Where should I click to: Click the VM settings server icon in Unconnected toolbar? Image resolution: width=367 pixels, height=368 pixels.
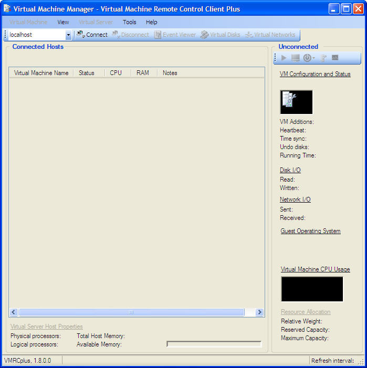pyautogui.click(x=323, y=58)
